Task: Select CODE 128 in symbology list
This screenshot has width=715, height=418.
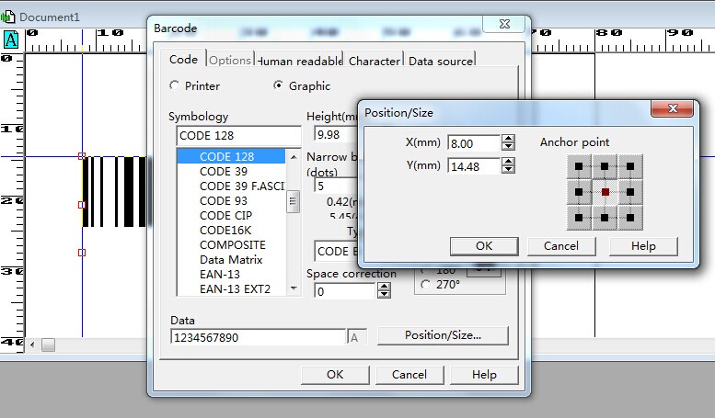Action: point(231,157)
